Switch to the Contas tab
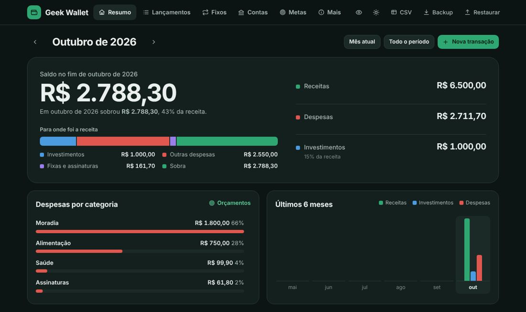Screen dimensions: 526x312 [253, 12]
